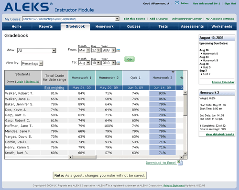Open the Inbox envelope icon

[x=177, y=3]
